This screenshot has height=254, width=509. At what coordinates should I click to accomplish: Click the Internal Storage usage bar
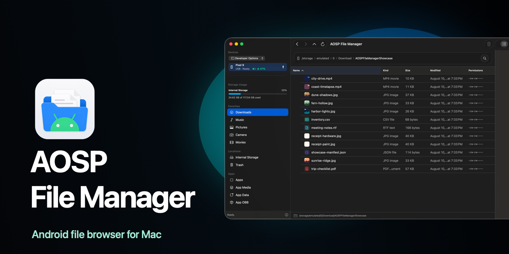click(257, 94)
